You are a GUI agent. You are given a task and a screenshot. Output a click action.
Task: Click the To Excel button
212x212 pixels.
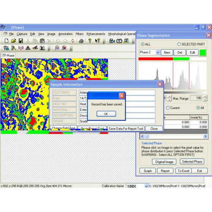click(183, 171)
